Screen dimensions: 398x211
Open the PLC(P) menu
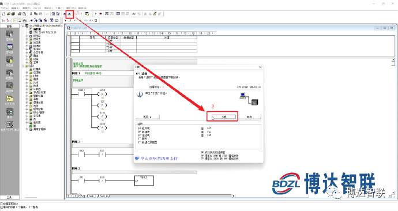tap(37, 8)
